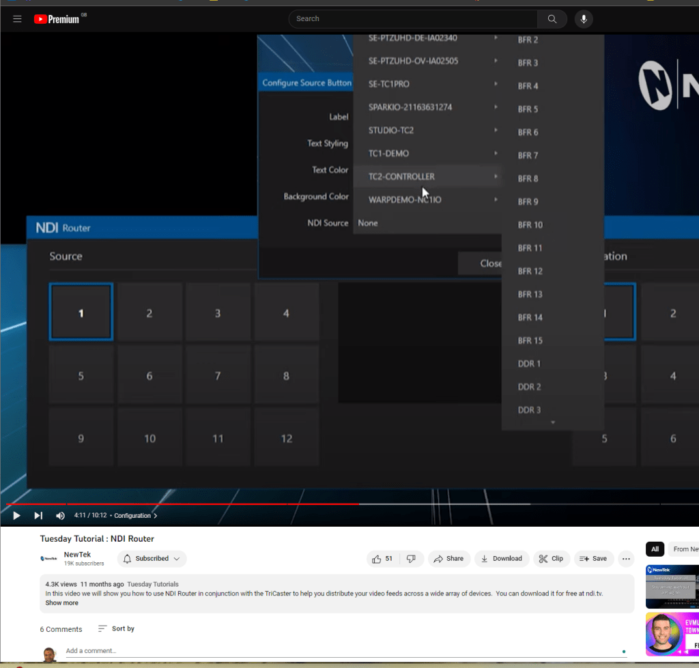Expand submenu arrow next to WARPDEMO-NC1IO
Image resolution: width=699 pixels, height=668 pixels.
[x=496, y=200]
